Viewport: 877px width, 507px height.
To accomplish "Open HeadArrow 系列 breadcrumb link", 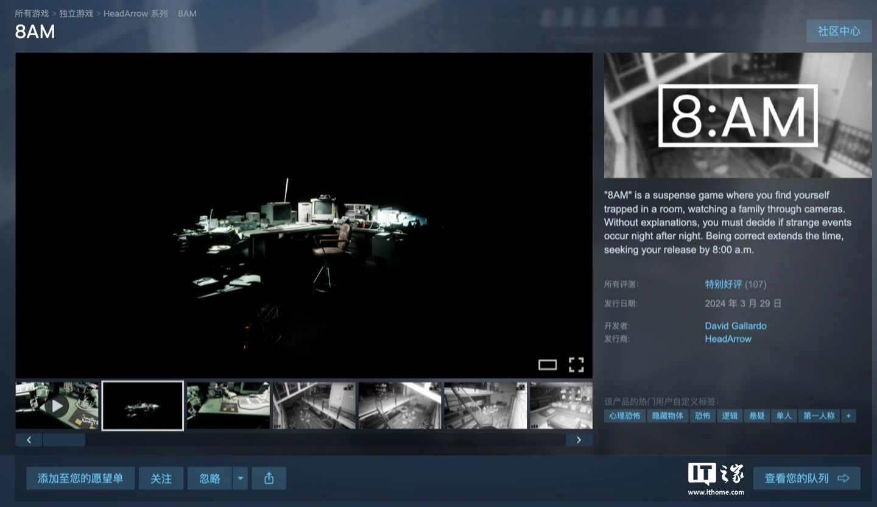I will pos(135,13).
